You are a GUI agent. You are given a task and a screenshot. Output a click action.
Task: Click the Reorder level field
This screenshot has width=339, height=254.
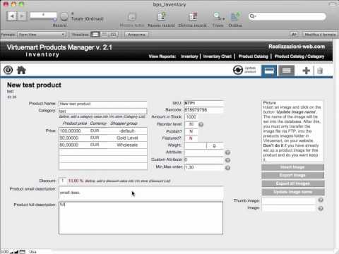click(x=191, y=124)
